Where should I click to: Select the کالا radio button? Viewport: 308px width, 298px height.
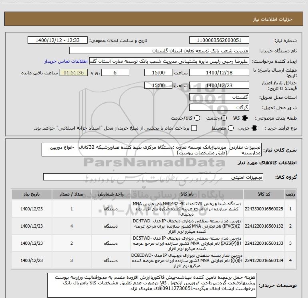245,118
